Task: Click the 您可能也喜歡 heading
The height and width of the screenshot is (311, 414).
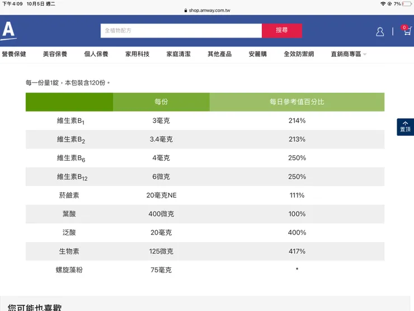Action: 35,307
